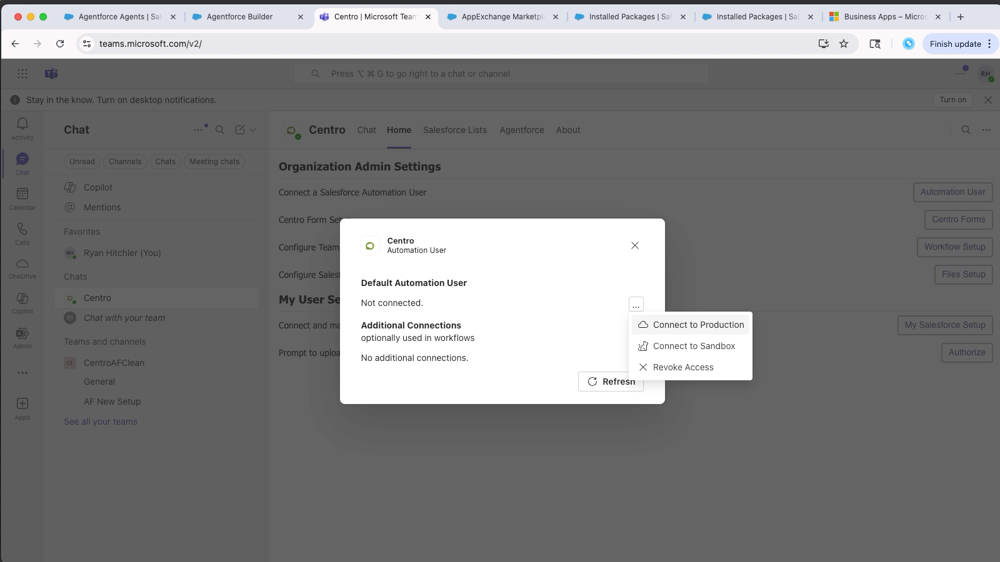This screenshot has width=1000, height=562.
Task: Choose Connect to Sandbox option
Action: [691, 346]
